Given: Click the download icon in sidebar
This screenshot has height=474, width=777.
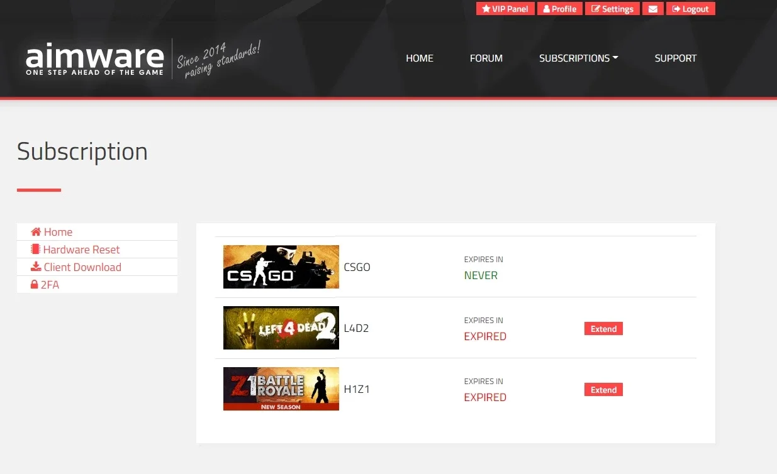Looking at the screenshot, I should pos(36,267).
